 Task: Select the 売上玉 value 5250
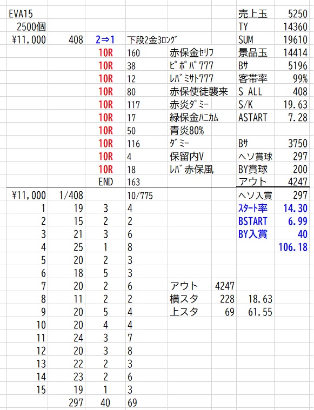coord(297,14)
